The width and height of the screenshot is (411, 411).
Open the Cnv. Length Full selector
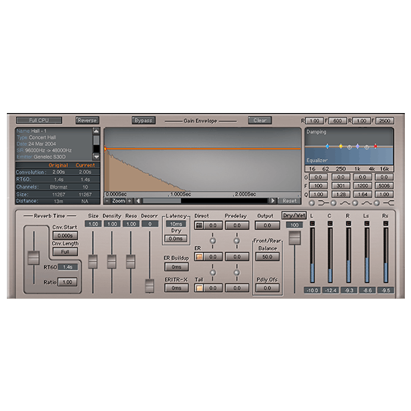point(64,251)
